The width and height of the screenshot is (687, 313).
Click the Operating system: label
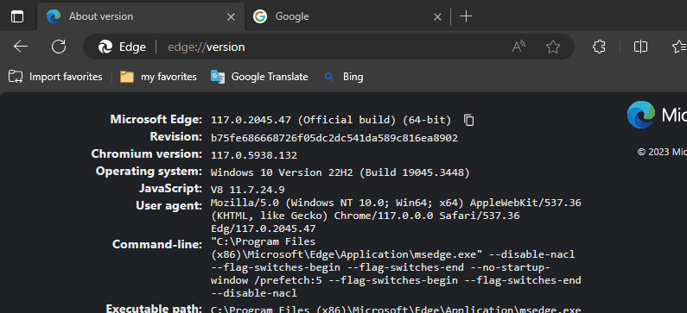tap(149, 171)
